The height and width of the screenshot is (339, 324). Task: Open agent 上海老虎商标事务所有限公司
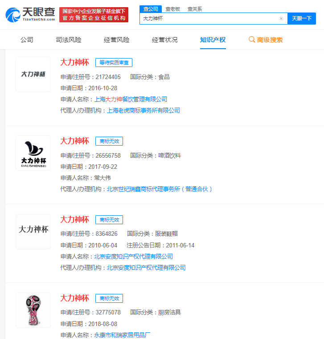click(x=144, y=110)
